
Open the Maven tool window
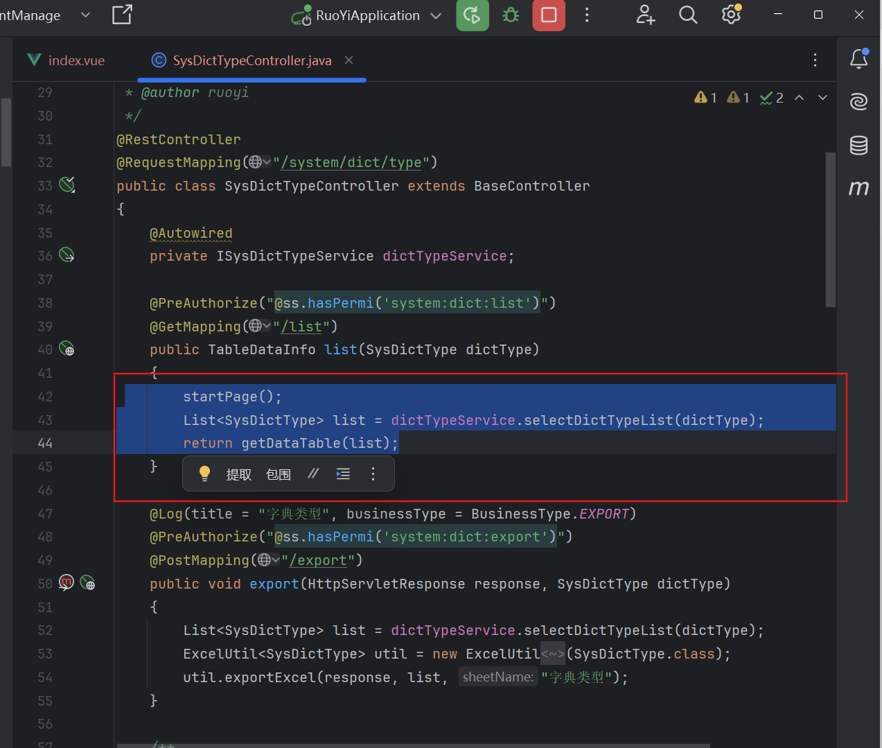tap(859, 187)
